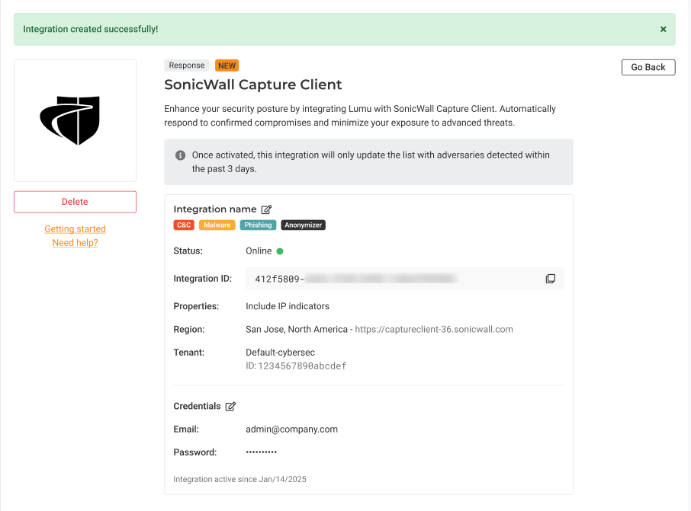Screen dimensions: 691x511
Task: Click the edit icon beside Integration name
Action: tap(266, 209)
